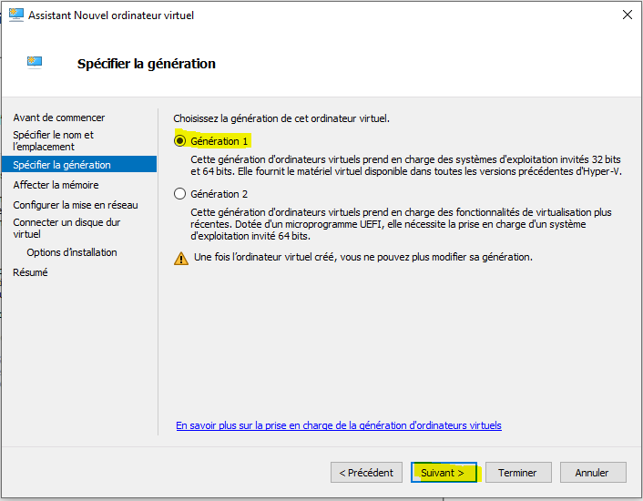Screen dimensions: 643x501
Task: Click the title 'Assistant Nouvel ordinateur virtuel'
Action: (x=111, y=15)
